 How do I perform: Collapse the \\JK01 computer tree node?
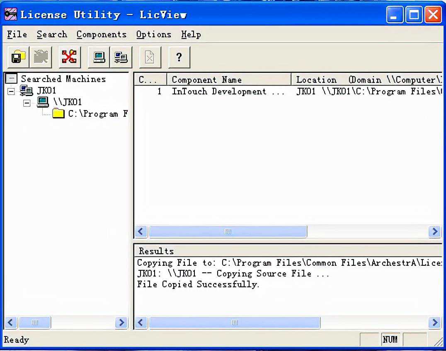(27, 103)
